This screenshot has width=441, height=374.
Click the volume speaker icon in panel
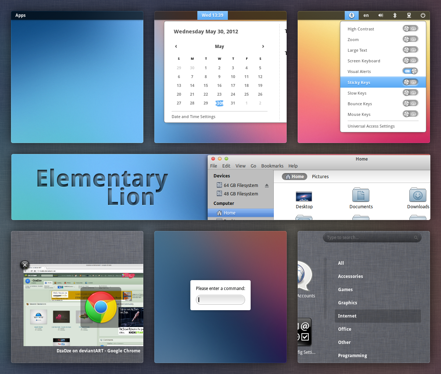[381, 15]
